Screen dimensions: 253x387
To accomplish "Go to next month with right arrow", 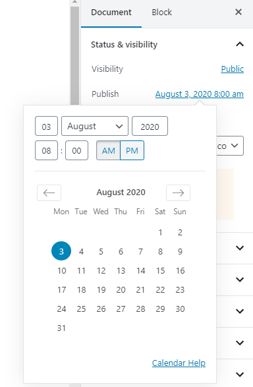I will coord(178,193).
